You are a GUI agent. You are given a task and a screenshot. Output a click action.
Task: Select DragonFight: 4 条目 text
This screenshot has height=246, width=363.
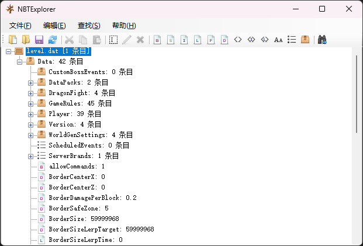click(82, 93)
